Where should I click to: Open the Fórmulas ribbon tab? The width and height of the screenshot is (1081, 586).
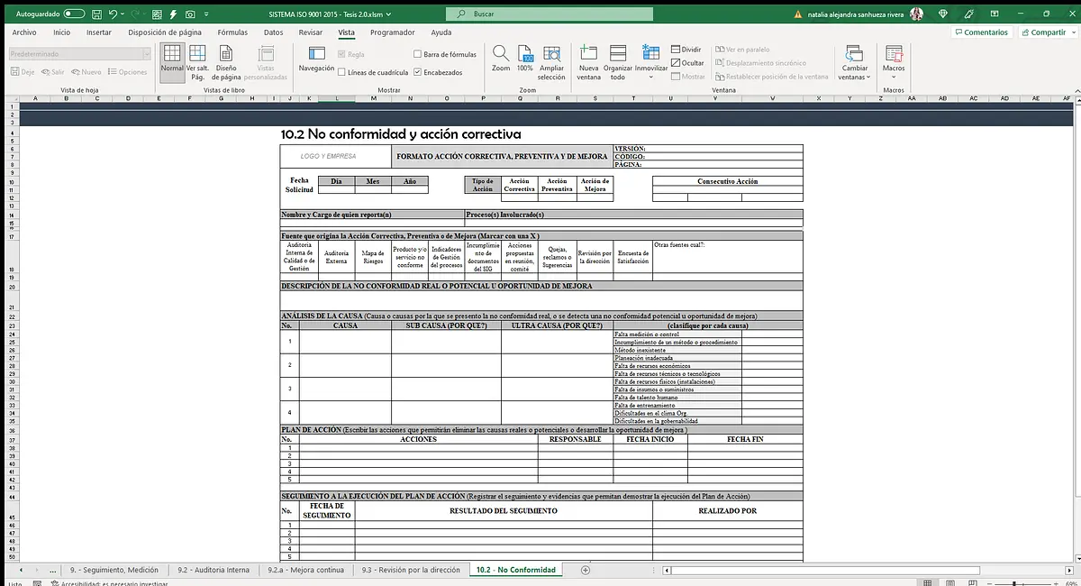(x=232, y=32)
